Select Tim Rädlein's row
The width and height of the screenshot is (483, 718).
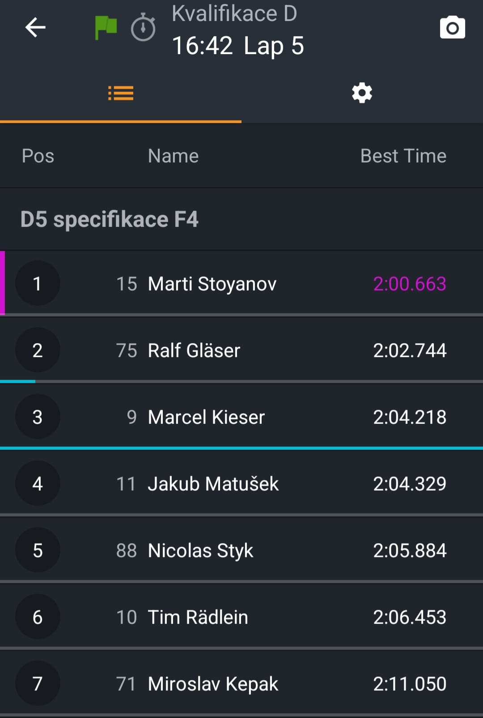198,617
